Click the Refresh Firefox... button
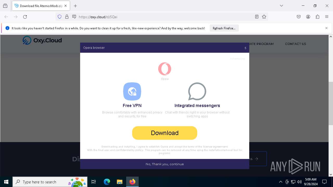 coord(224,28)
